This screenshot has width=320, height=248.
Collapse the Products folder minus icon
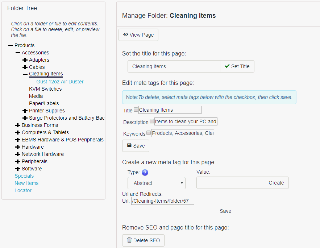pos(11,46)
